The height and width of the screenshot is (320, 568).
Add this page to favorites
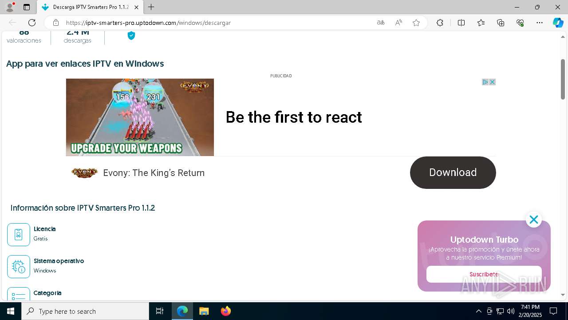[x=416, y=23]
